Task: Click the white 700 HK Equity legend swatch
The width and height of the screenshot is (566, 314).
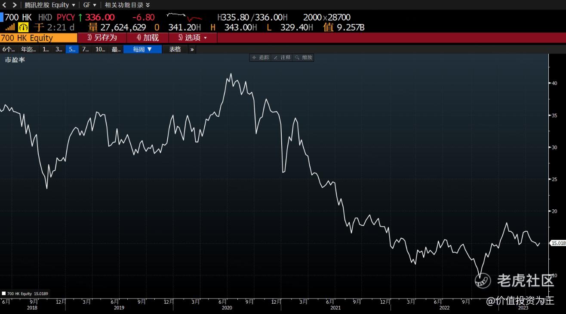Action: click(x=4, y=294)
